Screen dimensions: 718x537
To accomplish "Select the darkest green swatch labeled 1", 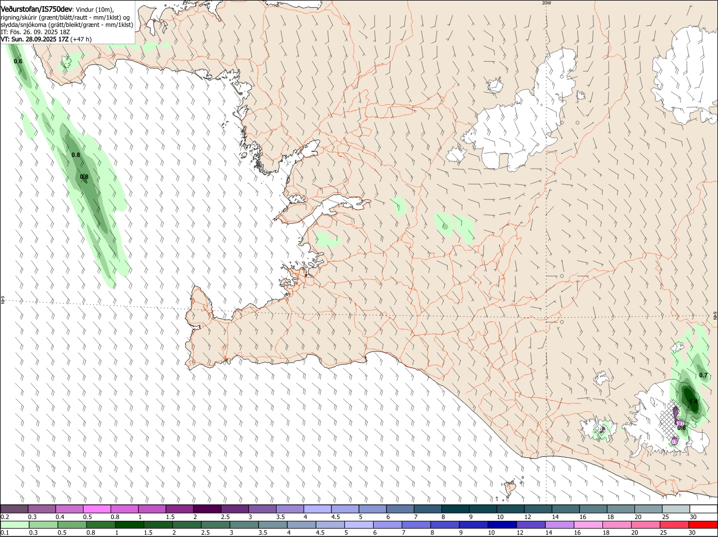I will tap(129, 525).
